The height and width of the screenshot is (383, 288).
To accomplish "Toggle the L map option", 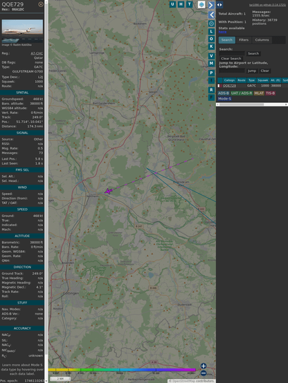I will [x=211, y=32].
